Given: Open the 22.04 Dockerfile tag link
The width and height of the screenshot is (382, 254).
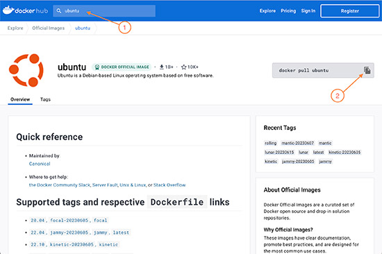Looking at the screenshot, I should (x=38, y=232).
